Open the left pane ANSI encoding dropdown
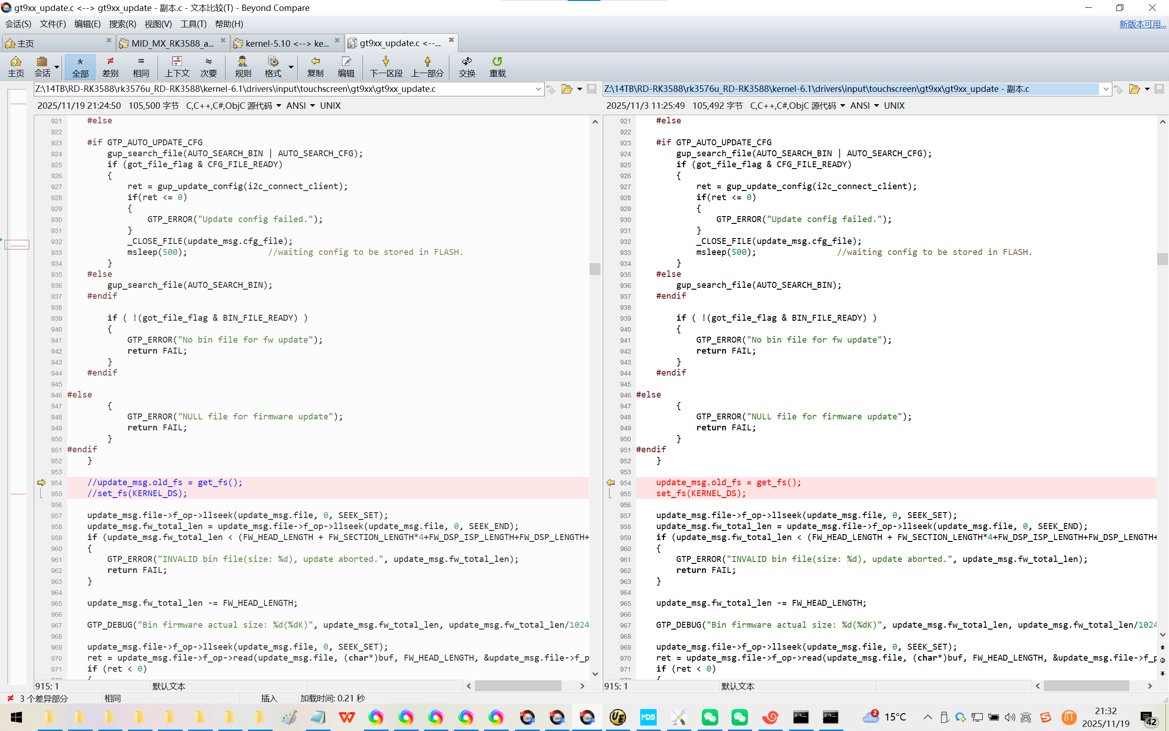Screen dimensions: 1169x731 (x=312, y=106)
